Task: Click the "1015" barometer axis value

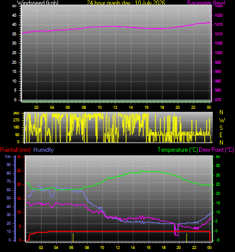Action: click(218, 25)
